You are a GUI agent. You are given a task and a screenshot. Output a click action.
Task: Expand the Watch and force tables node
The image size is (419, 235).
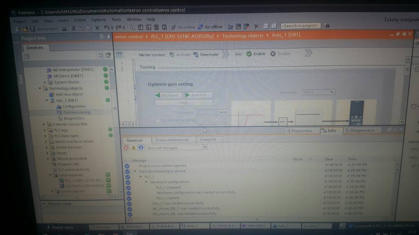[46, 142]
